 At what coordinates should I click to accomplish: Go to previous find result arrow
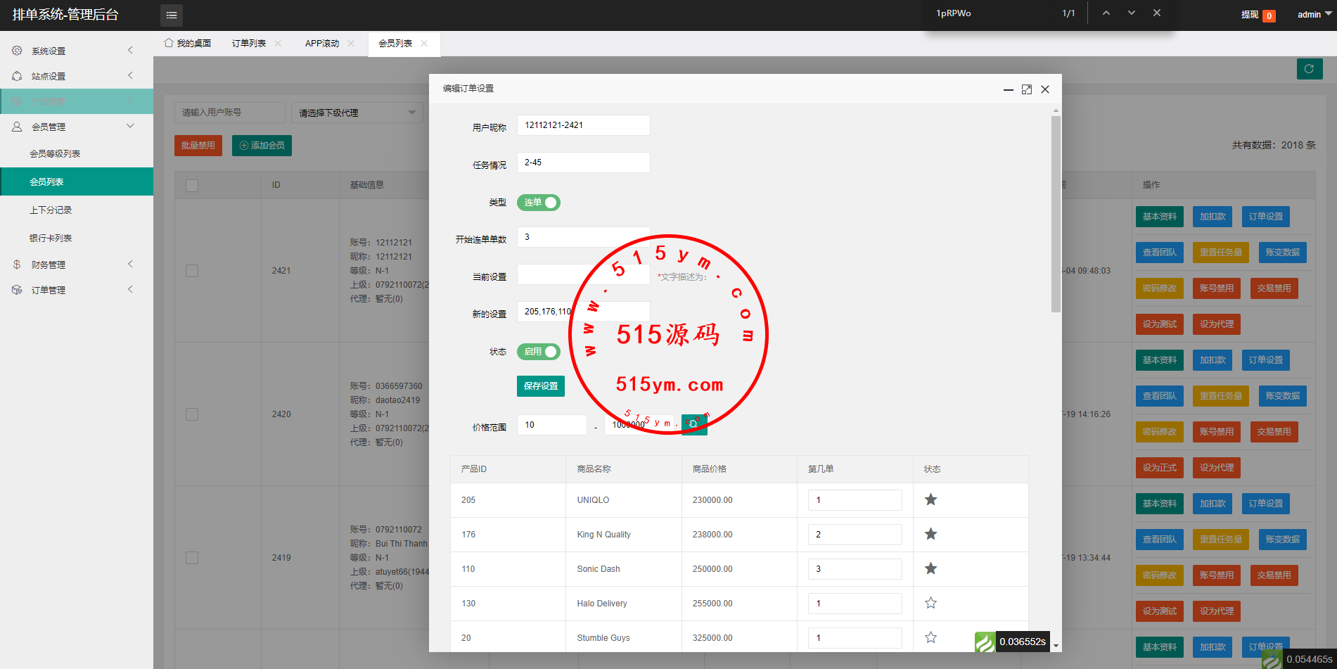(x=1106, y=13)
